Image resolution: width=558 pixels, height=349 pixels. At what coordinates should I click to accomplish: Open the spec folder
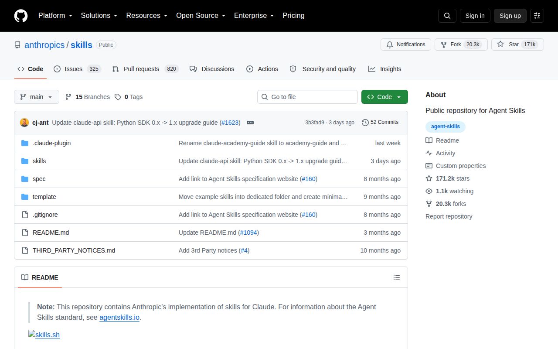tap(39, 179)
